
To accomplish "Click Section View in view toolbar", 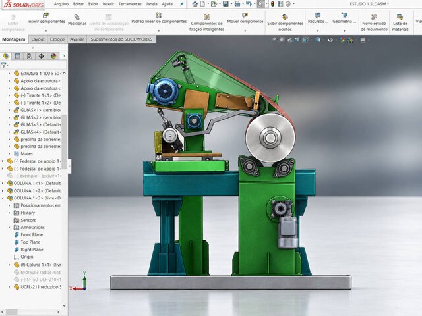I will (297, 39).
